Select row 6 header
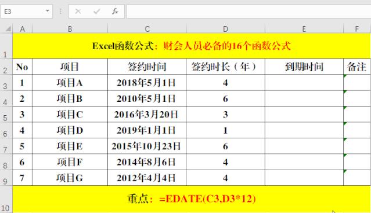371x213 pixels. tap(6, 130)
